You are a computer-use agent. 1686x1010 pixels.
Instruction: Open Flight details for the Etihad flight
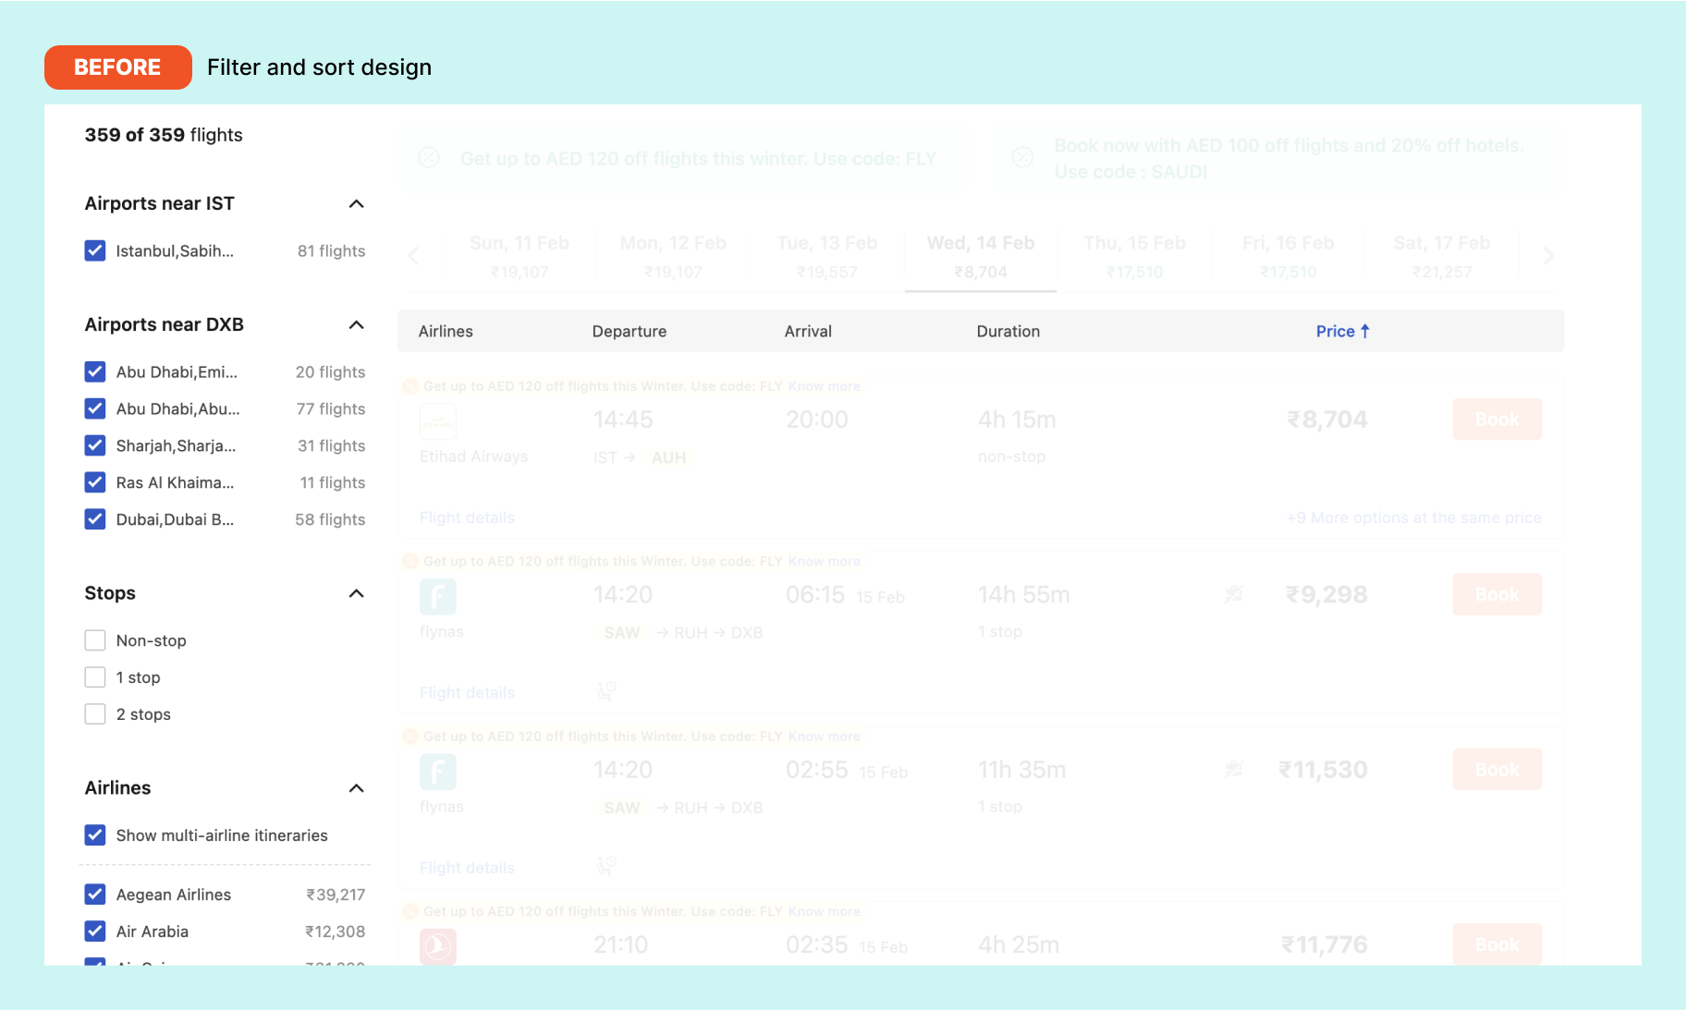[x=467, y=517]
